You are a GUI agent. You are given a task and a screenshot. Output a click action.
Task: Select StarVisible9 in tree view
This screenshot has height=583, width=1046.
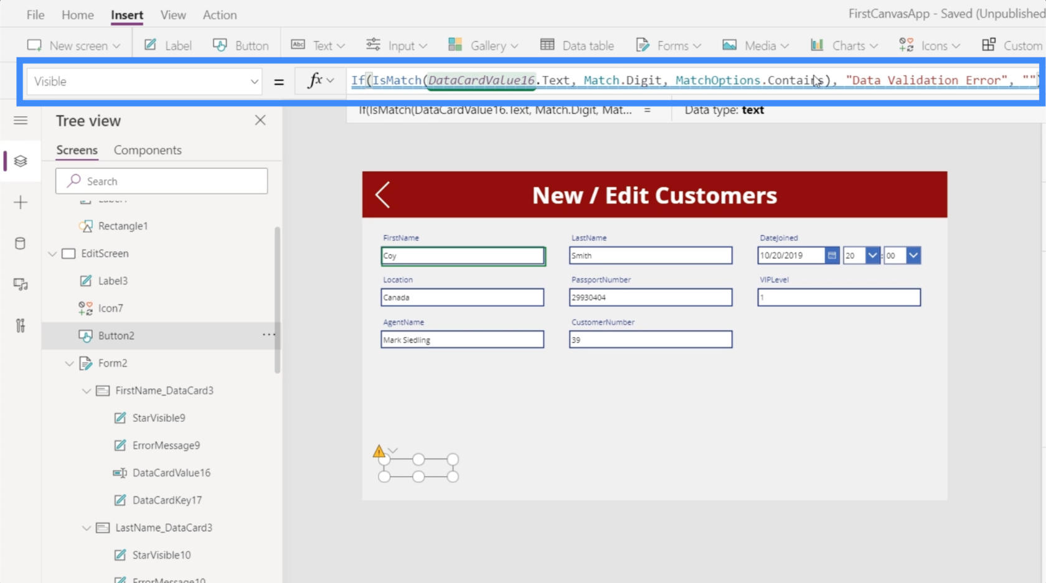(159, 417)
